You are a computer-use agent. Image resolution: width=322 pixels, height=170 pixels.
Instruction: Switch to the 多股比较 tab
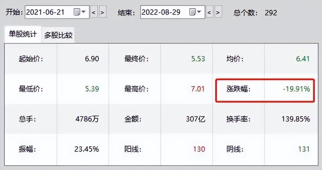click(58, 35)
